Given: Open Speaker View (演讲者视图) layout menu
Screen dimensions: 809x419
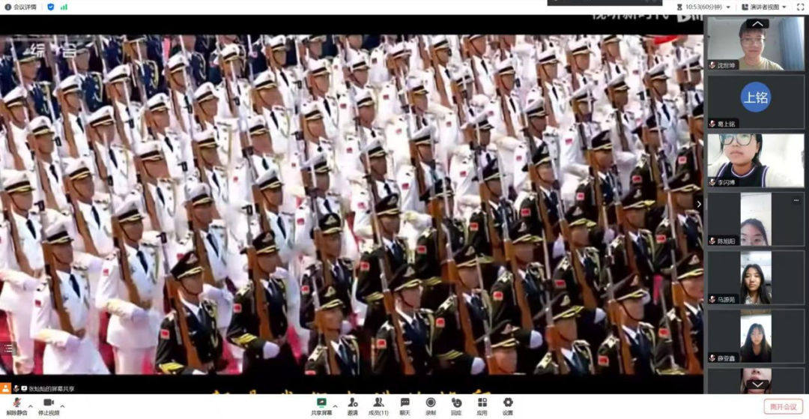Looking at the screenshot, I should pyautogui.click(x=764, y=7).
